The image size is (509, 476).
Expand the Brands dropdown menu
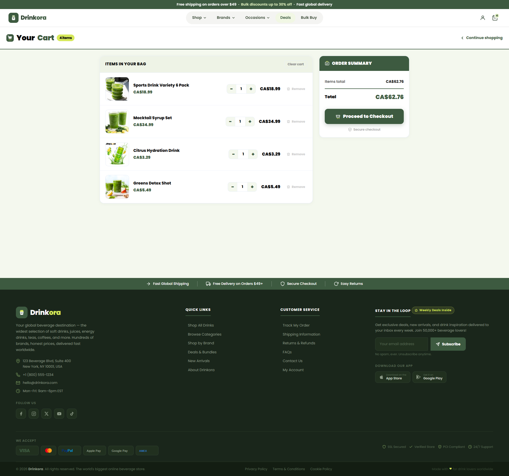coord(226,18)
